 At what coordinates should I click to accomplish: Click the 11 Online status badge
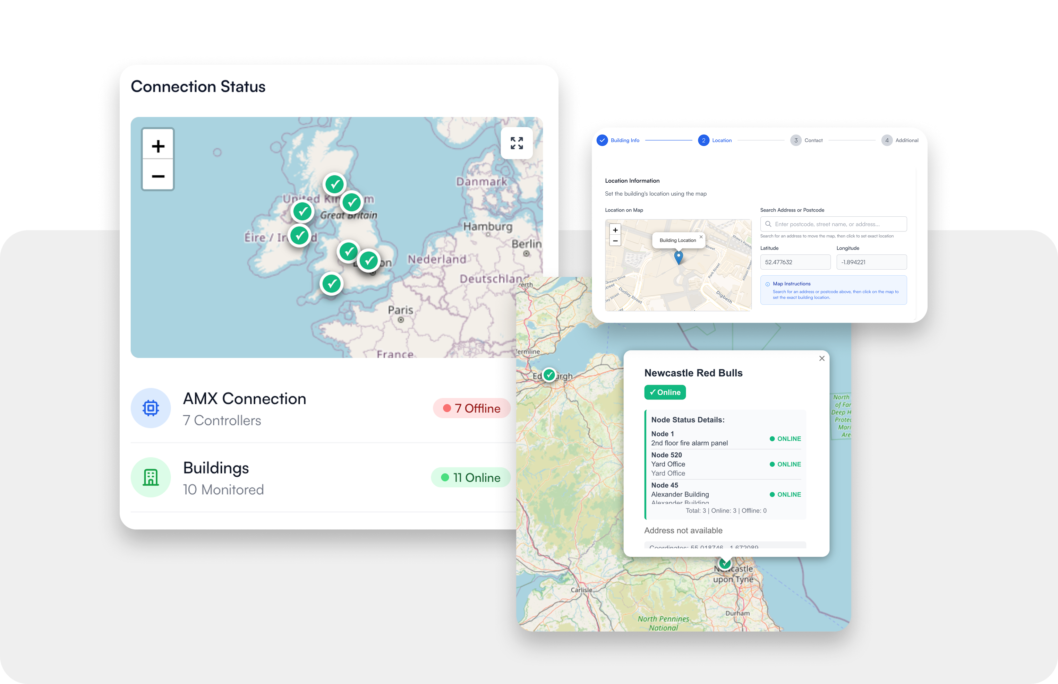471,477
